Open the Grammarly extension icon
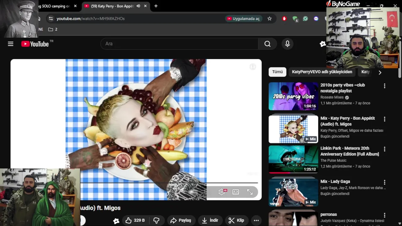 point(305,19)
